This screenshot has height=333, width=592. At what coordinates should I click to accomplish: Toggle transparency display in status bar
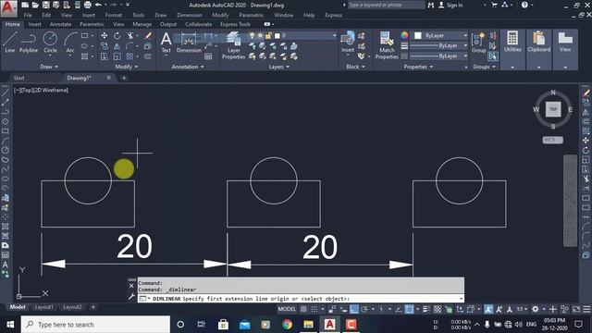pyautogui.click(x=438, y=309)
